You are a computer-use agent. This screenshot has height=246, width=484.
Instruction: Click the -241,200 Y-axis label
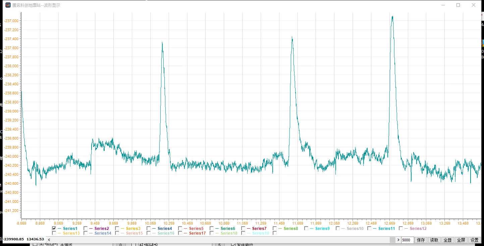click(11, 211)
